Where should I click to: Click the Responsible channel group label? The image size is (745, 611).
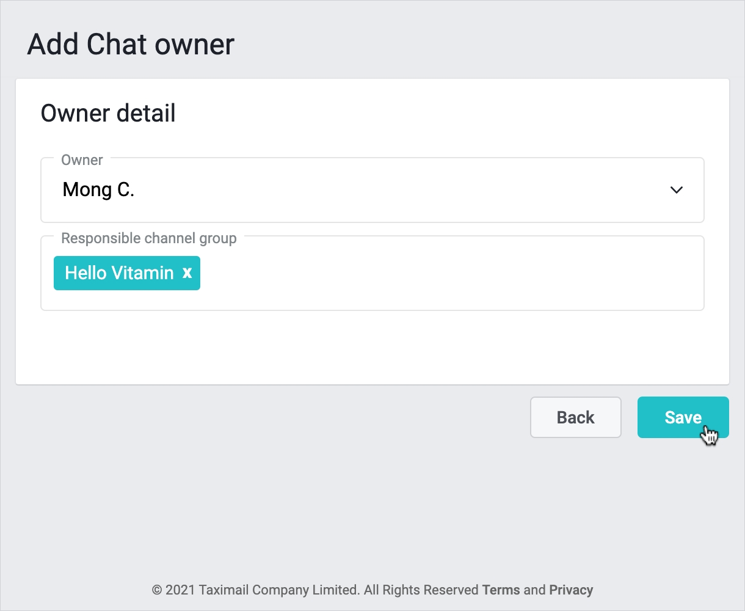(x=148, y=238)
